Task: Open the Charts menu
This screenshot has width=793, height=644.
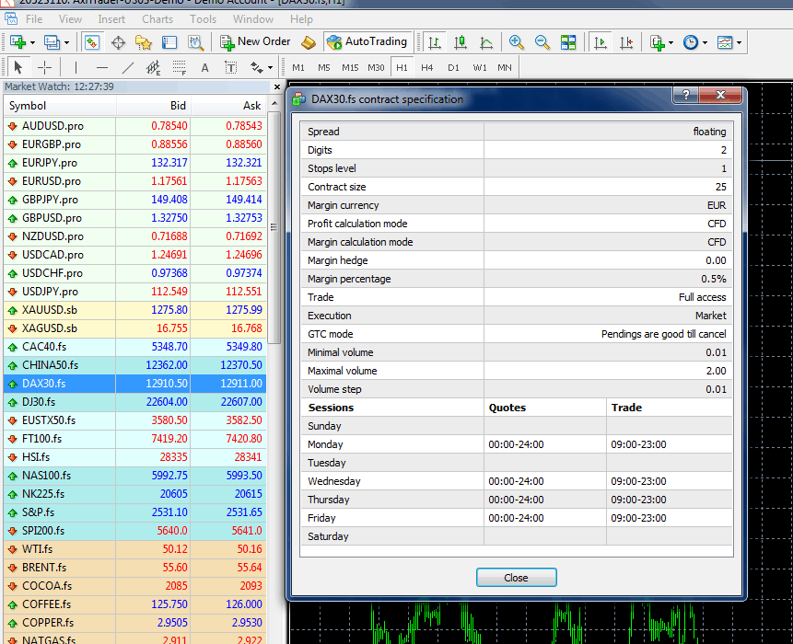Action: click(x=157, y=19)
